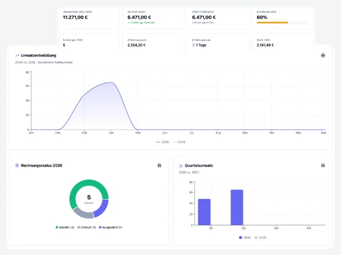Toggle the 2025 series in Umsatzentwicklung legend
This screenshot has height=255, width=341.
click(179, 142)
